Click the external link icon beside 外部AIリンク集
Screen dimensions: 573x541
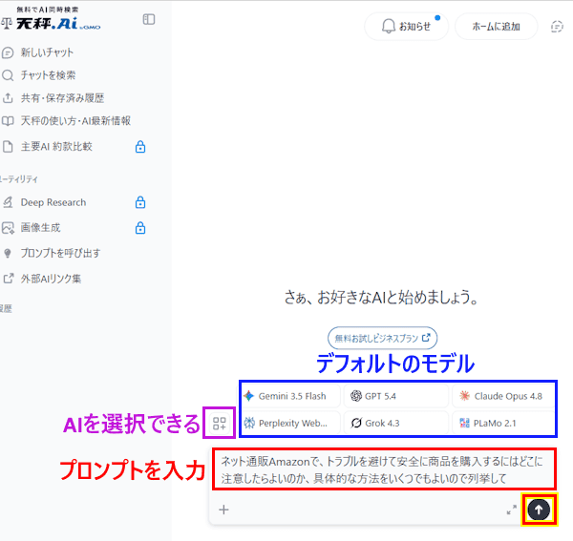(x=9, y=279)
